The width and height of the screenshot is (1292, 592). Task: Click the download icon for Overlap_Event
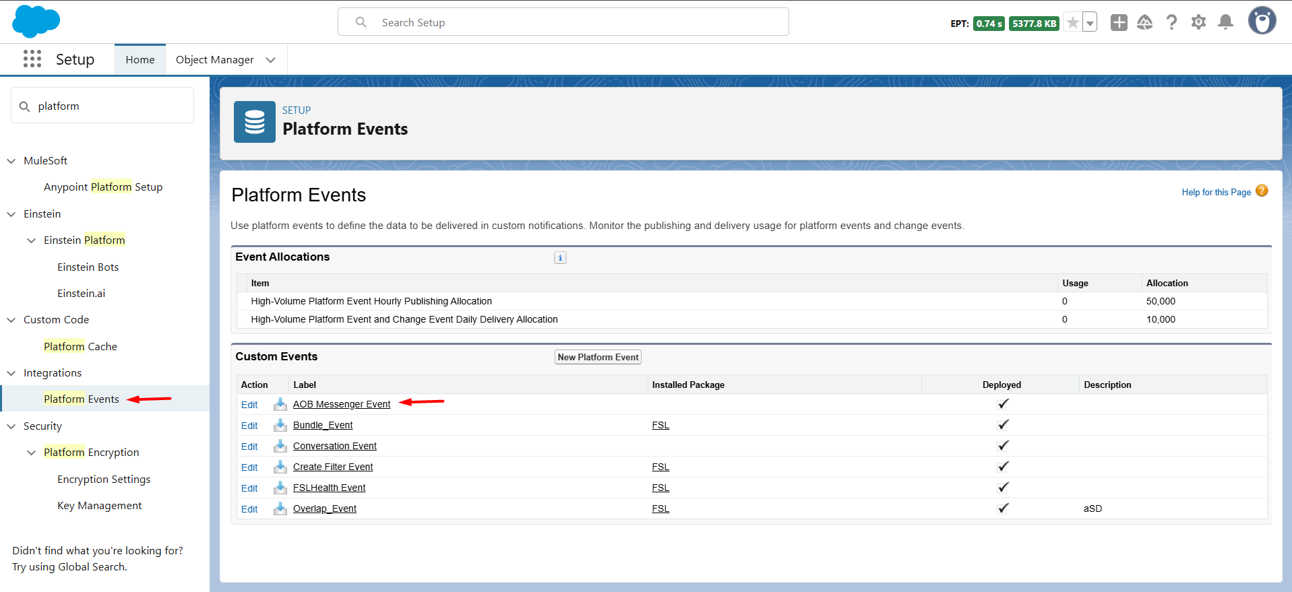pos(280,508)
